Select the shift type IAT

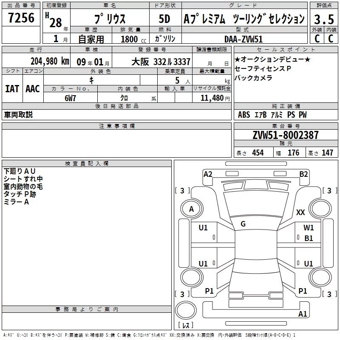click(x=12, y=89)
